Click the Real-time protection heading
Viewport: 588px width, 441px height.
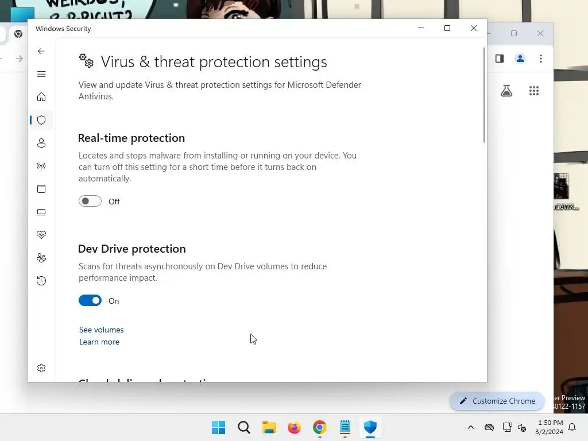click(x=131, y=138)
